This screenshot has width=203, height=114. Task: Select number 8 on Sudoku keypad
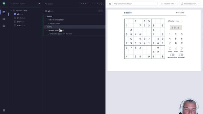click(176, 43)
